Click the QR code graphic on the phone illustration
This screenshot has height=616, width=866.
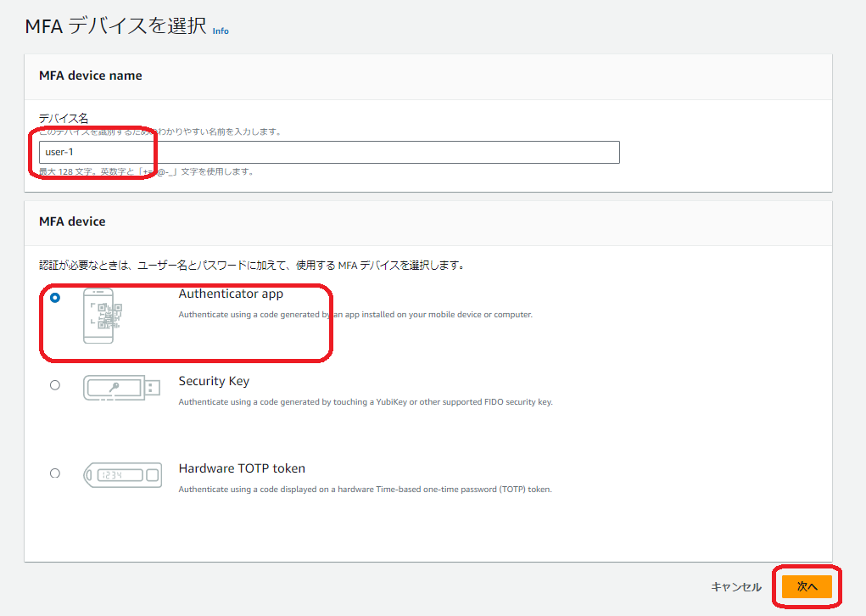pyautogui.click(x=107, y=316)
